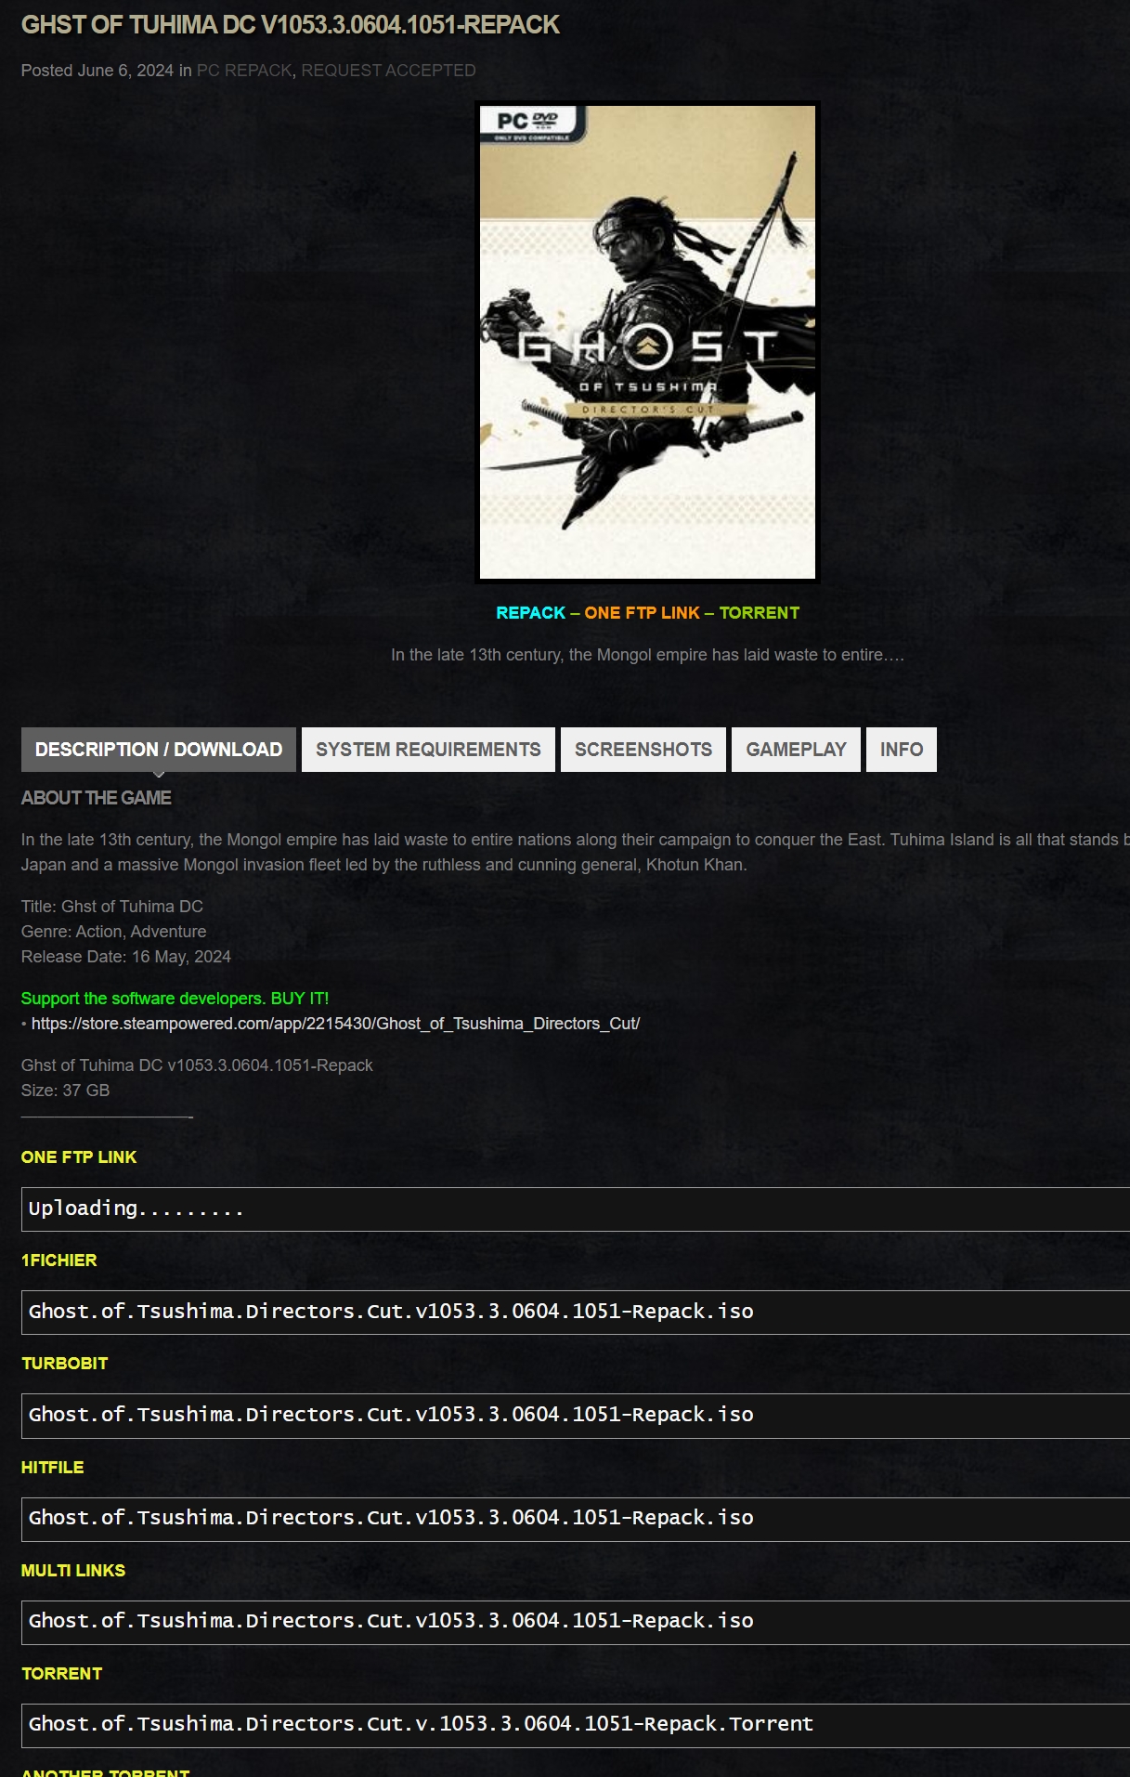Click the 1FICHIER iso download link
1130x1777 pixels.
coord(391,1312)
